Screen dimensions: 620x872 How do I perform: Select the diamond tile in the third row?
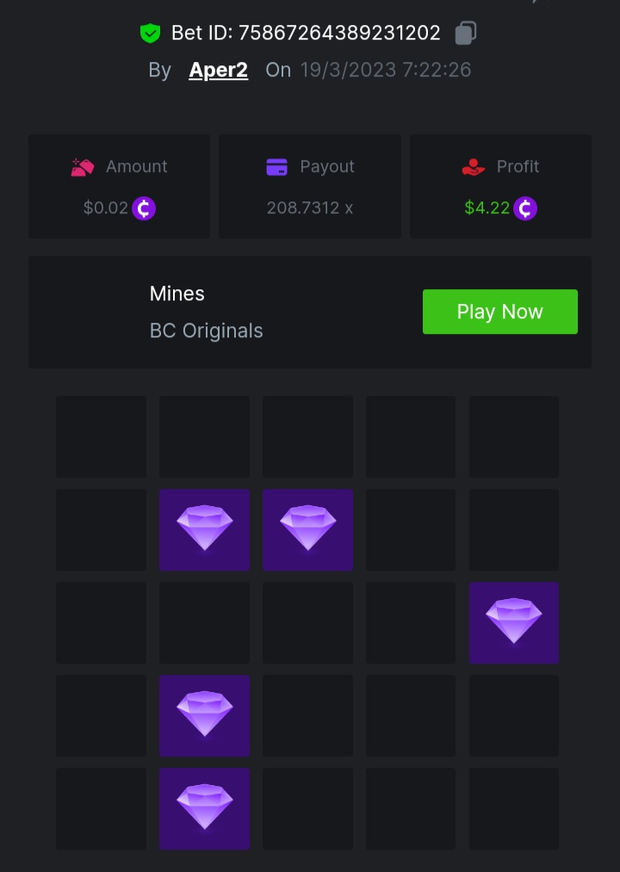[514, 622]
